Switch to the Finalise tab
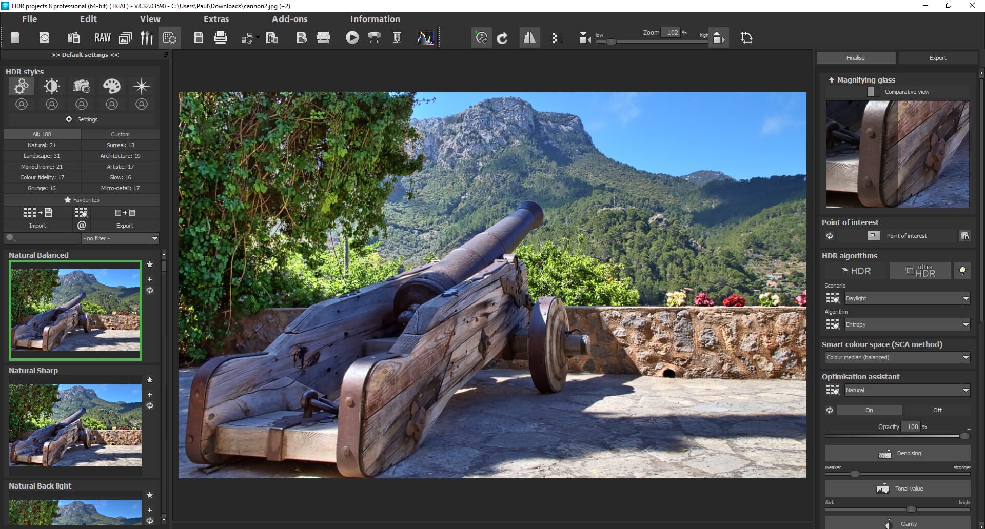 [856, 58]
